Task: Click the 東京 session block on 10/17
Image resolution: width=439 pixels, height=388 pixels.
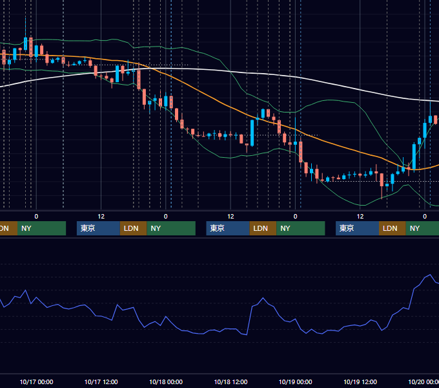Action: [x=98, y=228]
